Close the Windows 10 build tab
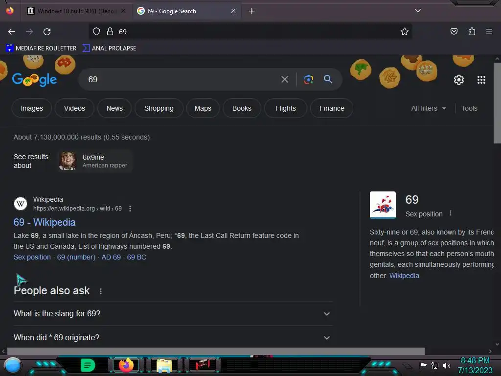The height and width of the screenshot is (376, 501). (x=123, y=11)
